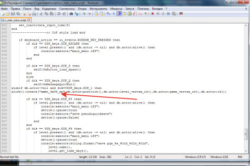Click the Zoom Out magnifier icon
The image size is (250, 166).
[89, 14]
